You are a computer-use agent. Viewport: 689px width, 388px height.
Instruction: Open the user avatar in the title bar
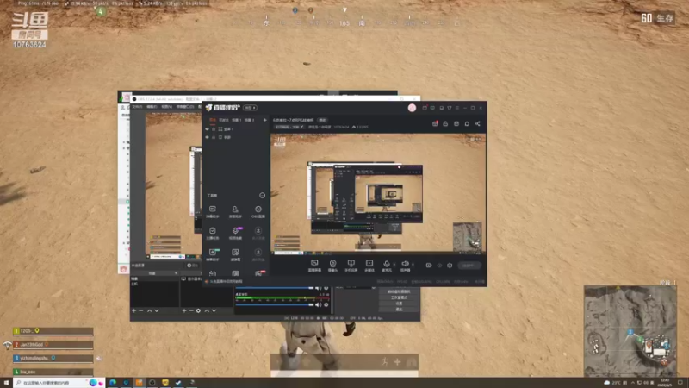(x=412, y=108)
